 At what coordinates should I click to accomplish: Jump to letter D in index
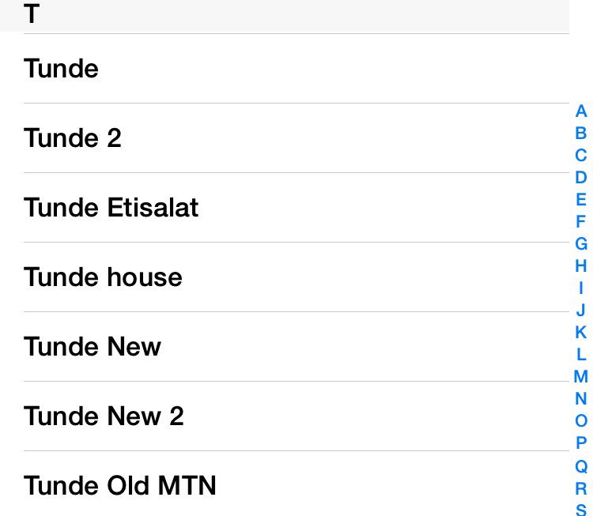click(x=581, y=178)
